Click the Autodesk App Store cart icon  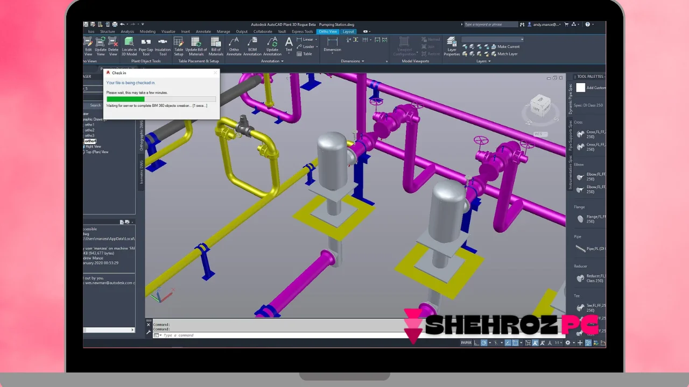567,24
